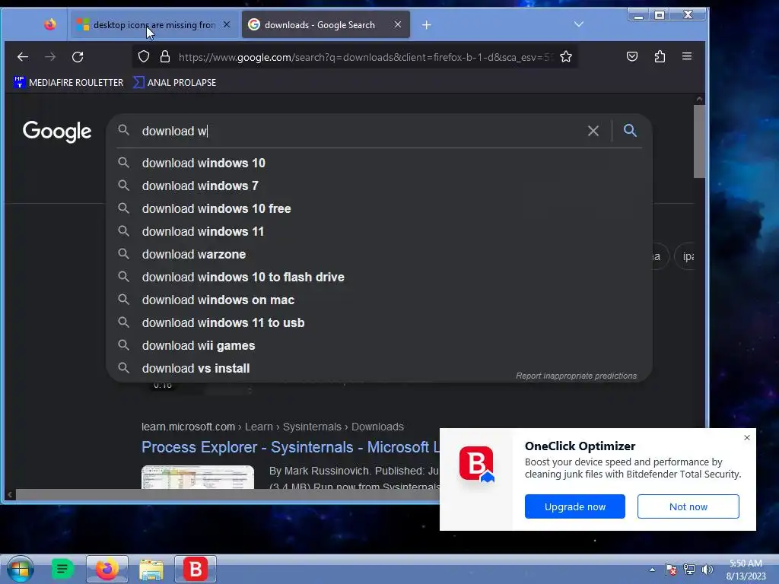Click Not now in Bitdefender popup

688,506
